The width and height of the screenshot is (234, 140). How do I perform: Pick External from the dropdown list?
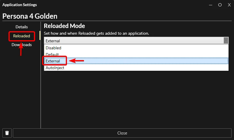(x=136, y=61)
